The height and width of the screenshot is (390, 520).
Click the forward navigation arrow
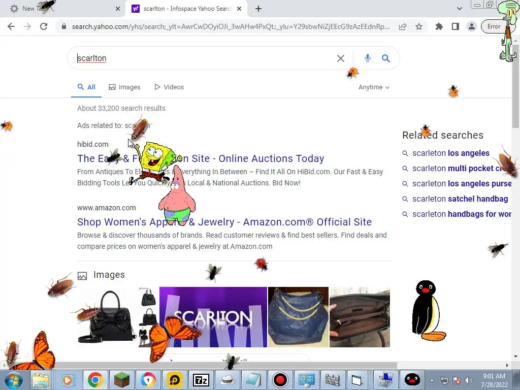27,26
